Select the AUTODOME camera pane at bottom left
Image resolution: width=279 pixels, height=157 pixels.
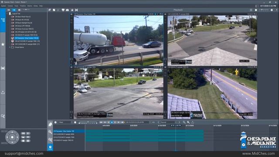pyautogui.click(x=118, y=94)
